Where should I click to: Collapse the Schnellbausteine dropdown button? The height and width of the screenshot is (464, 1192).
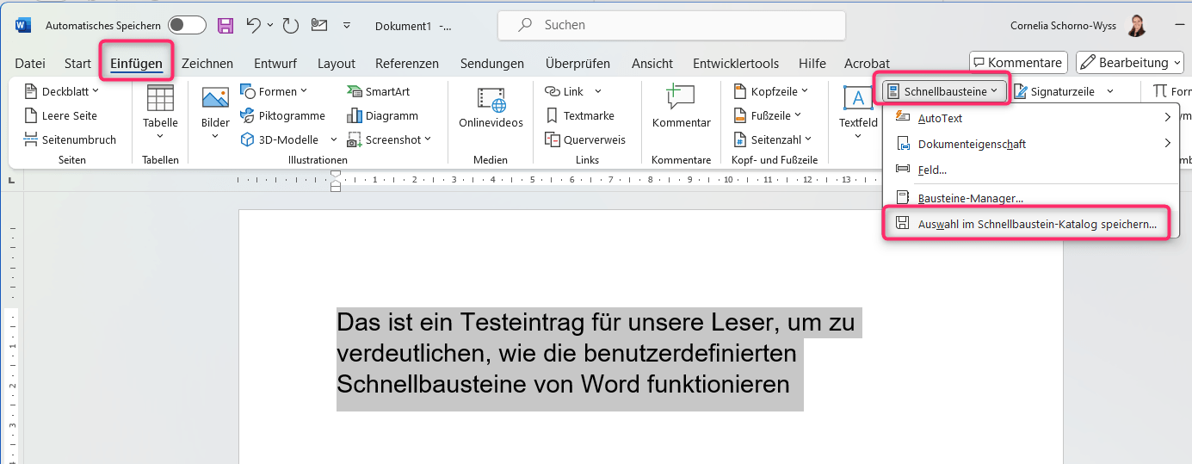tap(944, 91)
